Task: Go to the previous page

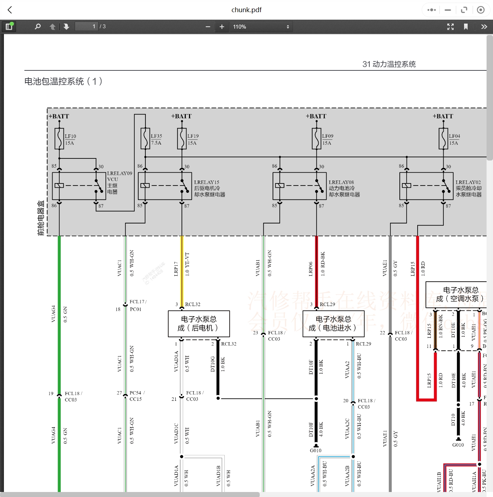Action: coord(52,26)
